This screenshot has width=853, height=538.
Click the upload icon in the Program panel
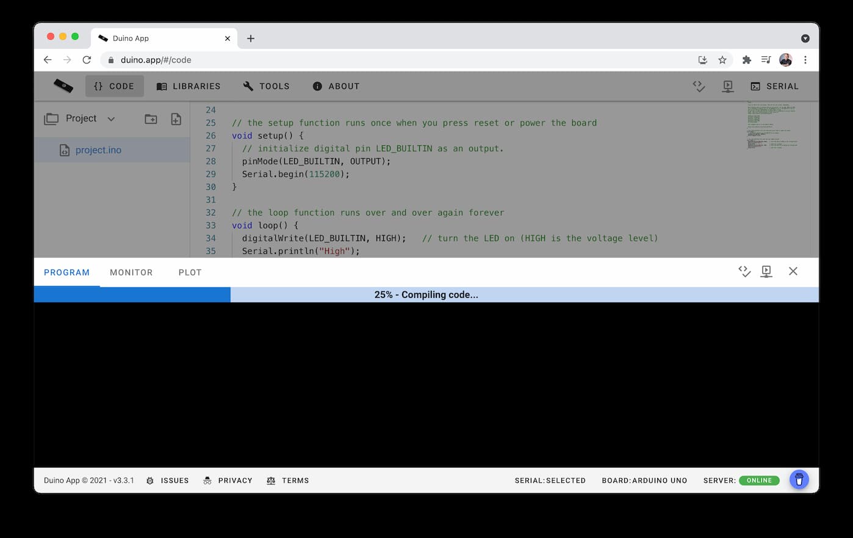(x=766, y=271)
